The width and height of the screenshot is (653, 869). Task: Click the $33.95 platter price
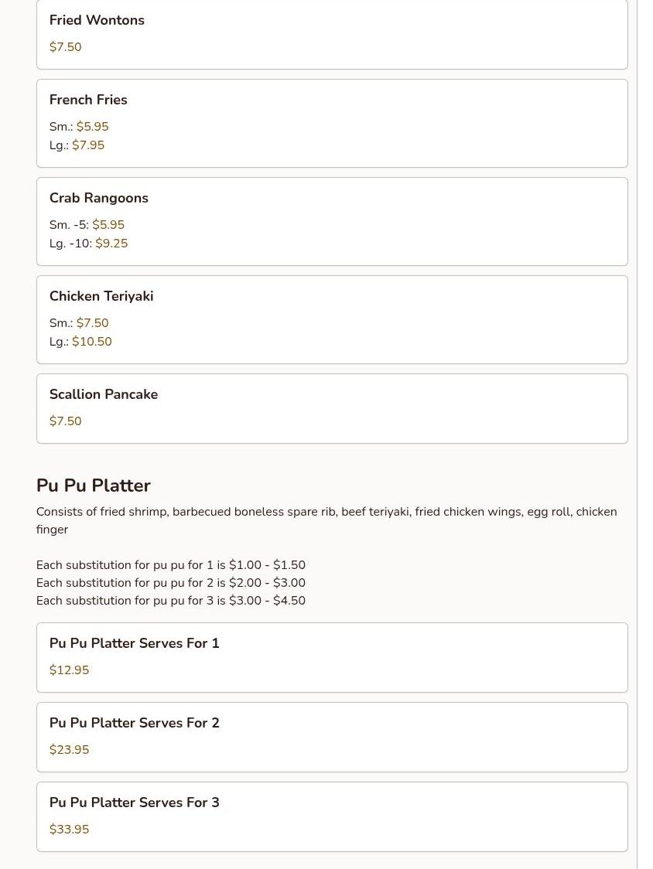point(70,830)
